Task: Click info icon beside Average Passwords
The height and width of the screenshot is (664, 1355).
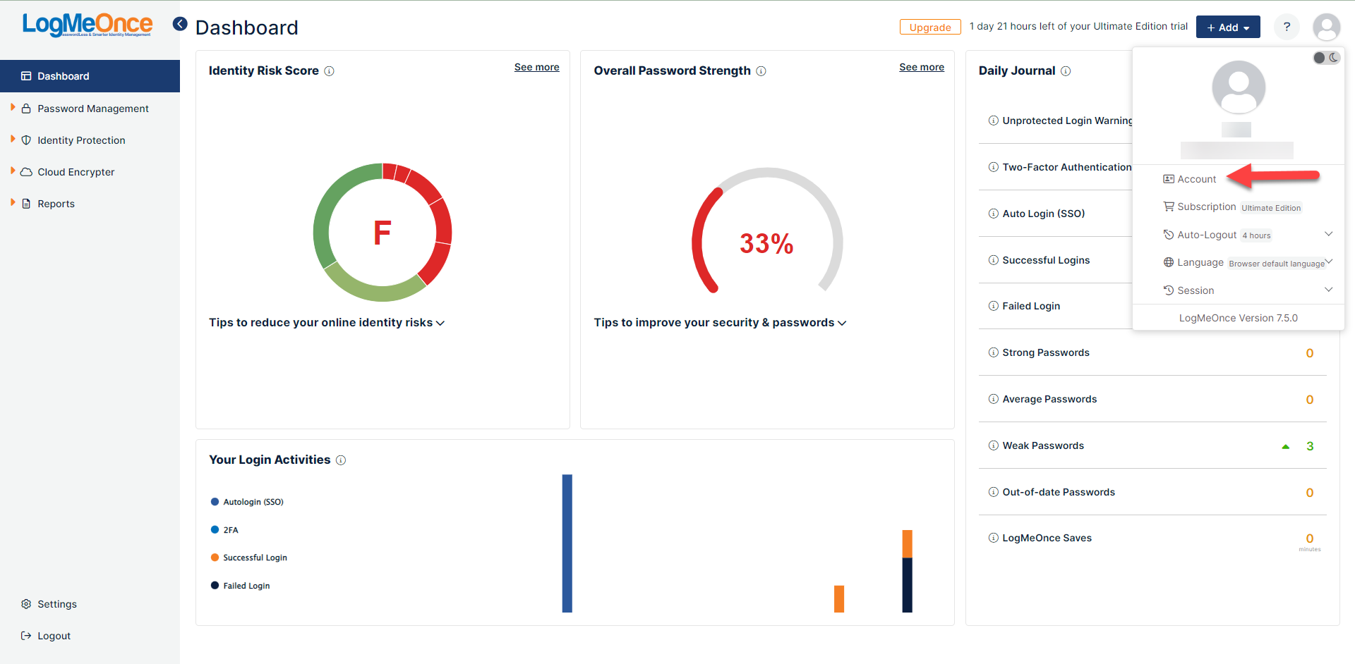Action: click(x=994, y=399)
